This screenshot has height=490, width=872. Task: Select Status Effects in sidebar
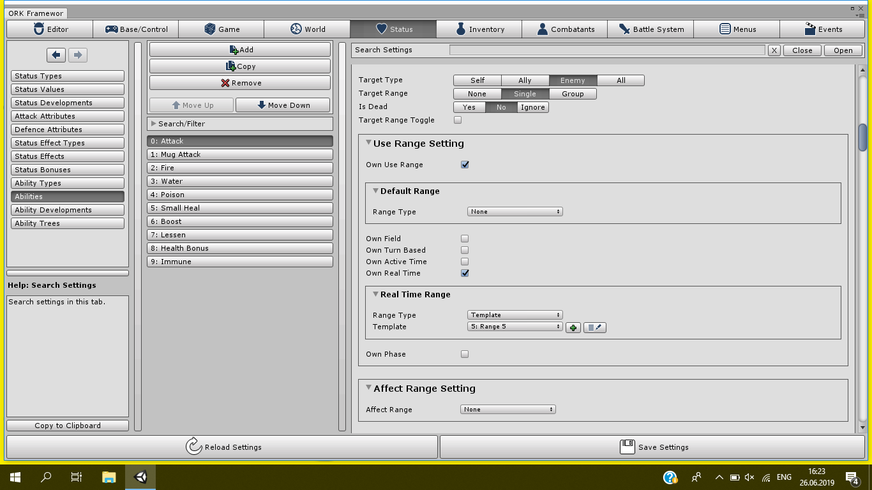[68, 156]
